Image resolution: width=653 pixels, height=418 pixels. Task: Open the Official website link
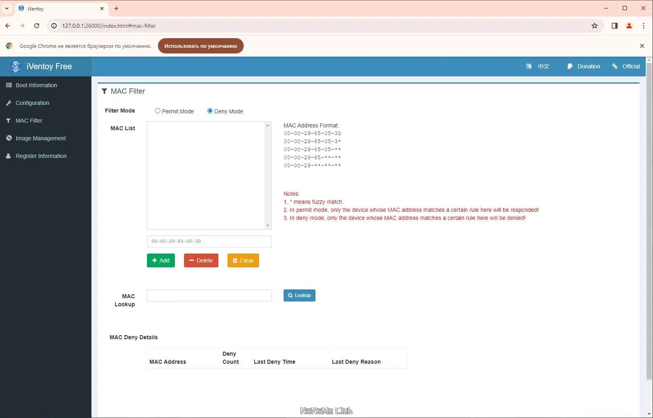tap(626, 66)
